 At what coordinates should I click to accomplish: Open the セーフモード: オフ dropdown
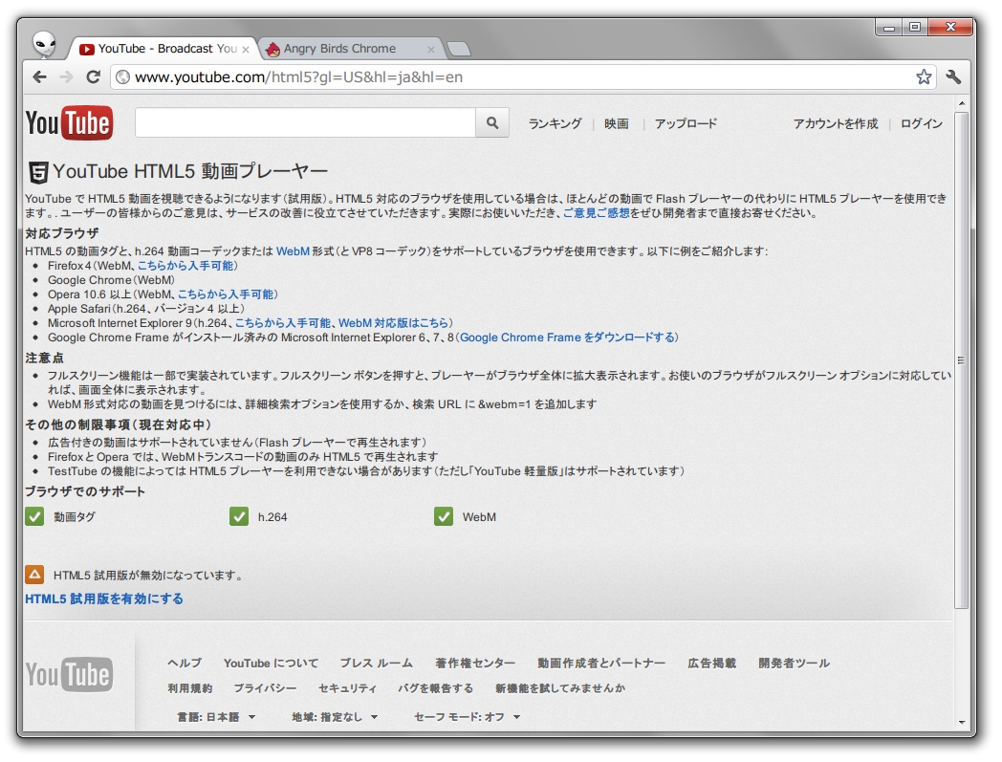(468, 715)
